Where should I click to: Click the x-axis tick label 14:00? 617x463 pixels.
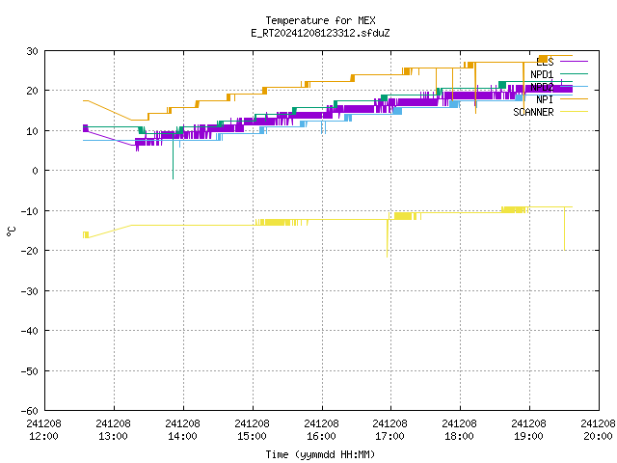coord(182,436)
